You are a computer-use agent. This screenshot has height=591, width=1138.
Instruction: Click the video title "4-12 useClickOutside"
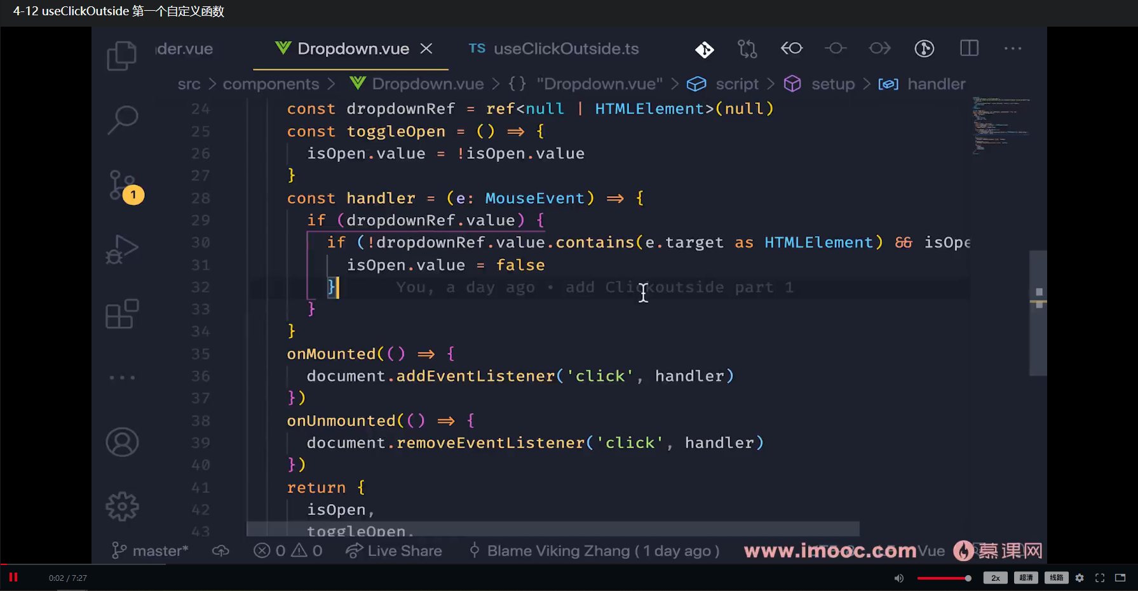pos(118,11)
